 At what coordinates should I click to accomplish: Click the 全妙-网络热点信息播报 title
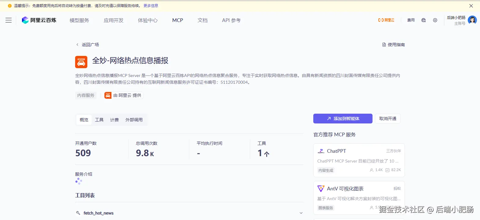pos(130,61)
